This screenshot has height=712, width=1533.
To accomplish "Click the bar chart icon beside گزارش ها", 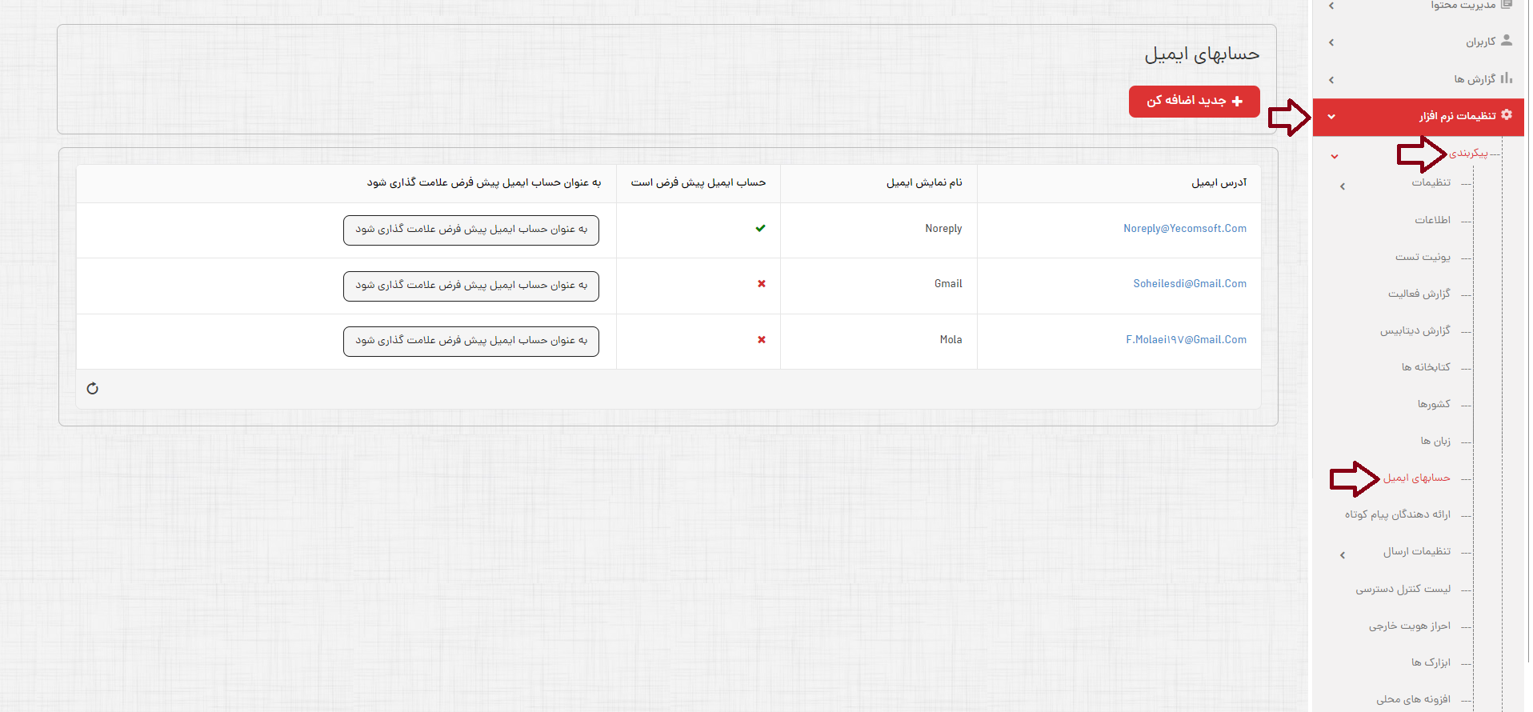I will 1507,78.
